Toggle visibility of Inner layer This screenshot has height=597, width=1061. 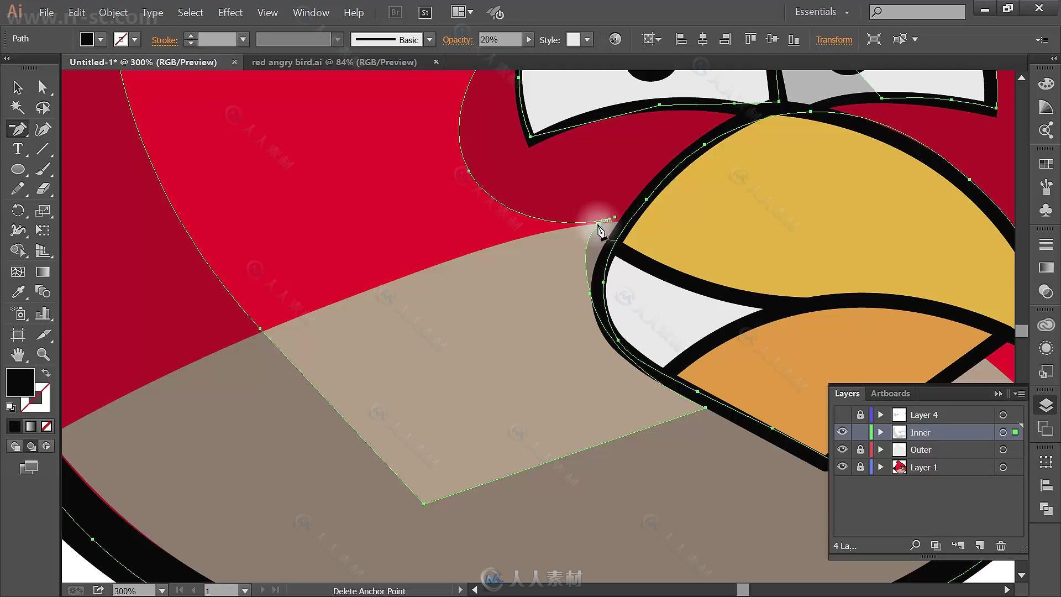842,432
